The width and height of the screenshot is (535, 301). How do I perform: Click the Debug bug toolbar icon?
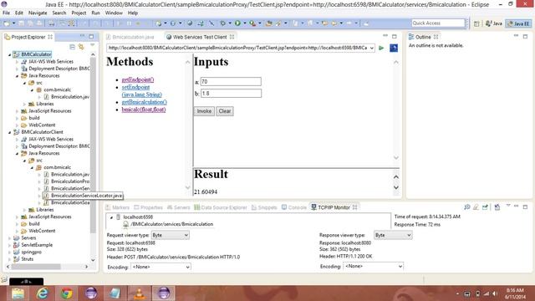point(223,23)
